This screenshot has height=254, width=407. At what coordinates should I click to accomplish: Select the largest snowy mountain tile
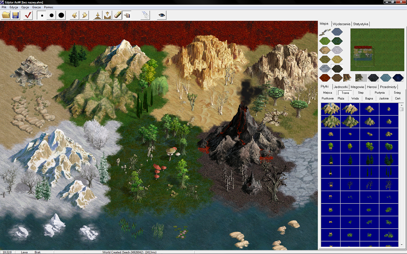coord(331,109)
